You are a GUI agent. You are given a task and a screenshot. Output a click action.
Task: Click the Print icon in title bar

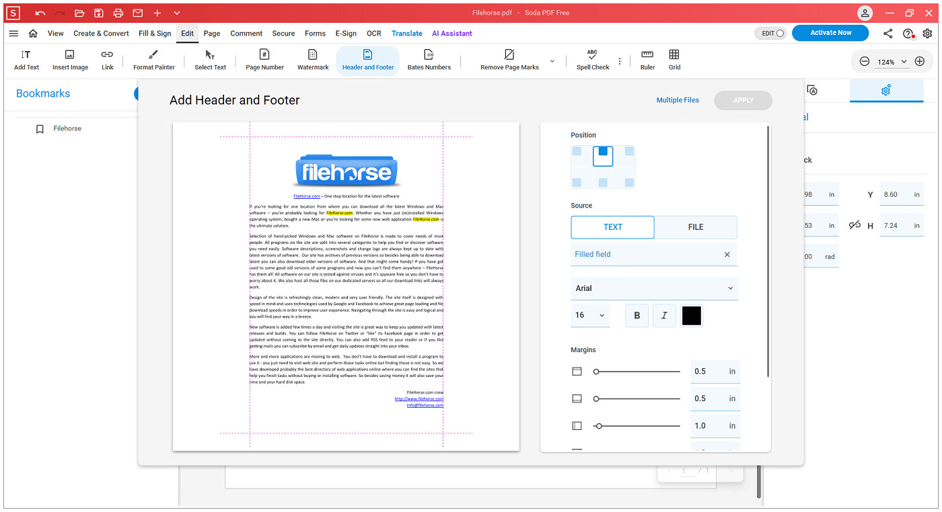coord(118,13)
